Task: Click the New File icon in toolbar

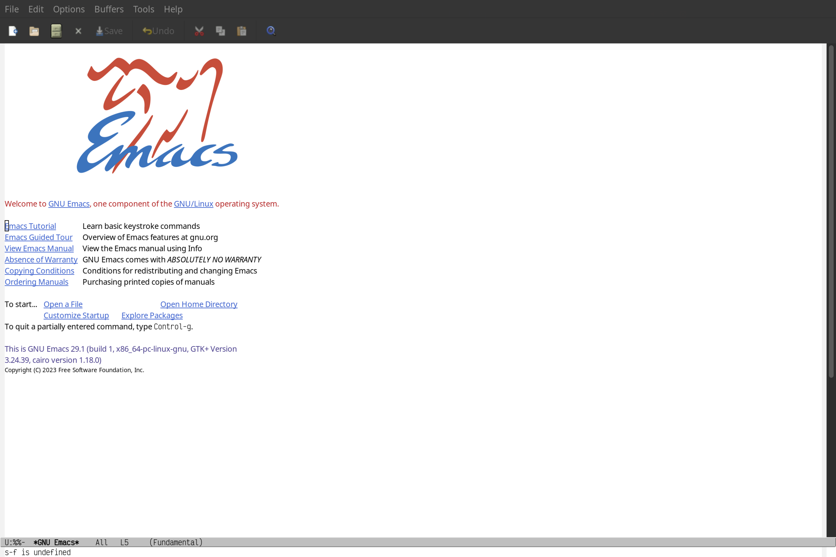Action: point(12,30)
